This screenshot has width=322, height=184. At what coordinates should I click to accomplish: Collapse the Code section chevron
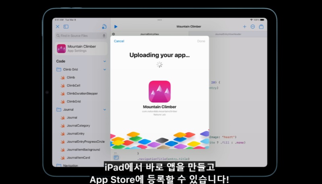(105, 61)
